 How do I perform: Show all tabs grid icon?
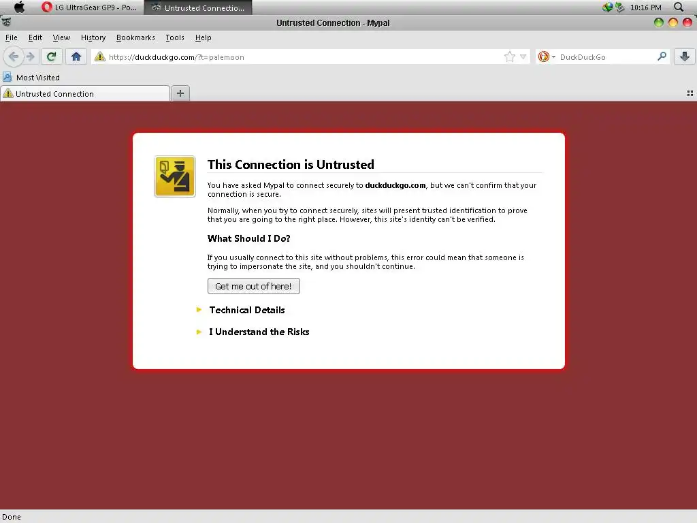[690, 93]
